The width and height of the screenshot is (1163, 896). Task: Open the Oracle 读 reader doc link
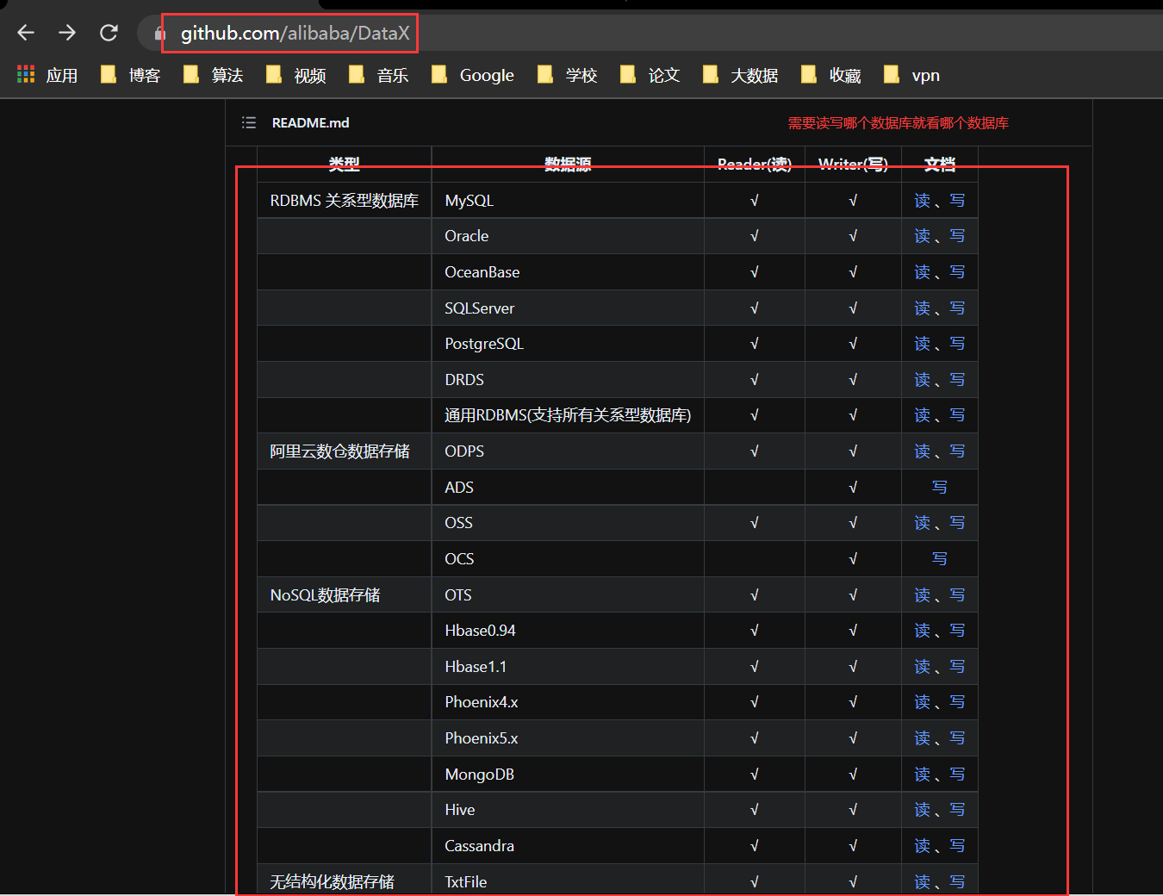(x=923, y=236)
